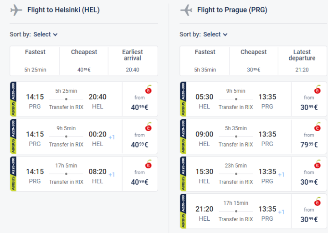The width and height of the screenshot is (328, 233).
Task: Click Transfer in RIX on 5h 35min flight
Action: pyautogui.click(x=236, y=144)
